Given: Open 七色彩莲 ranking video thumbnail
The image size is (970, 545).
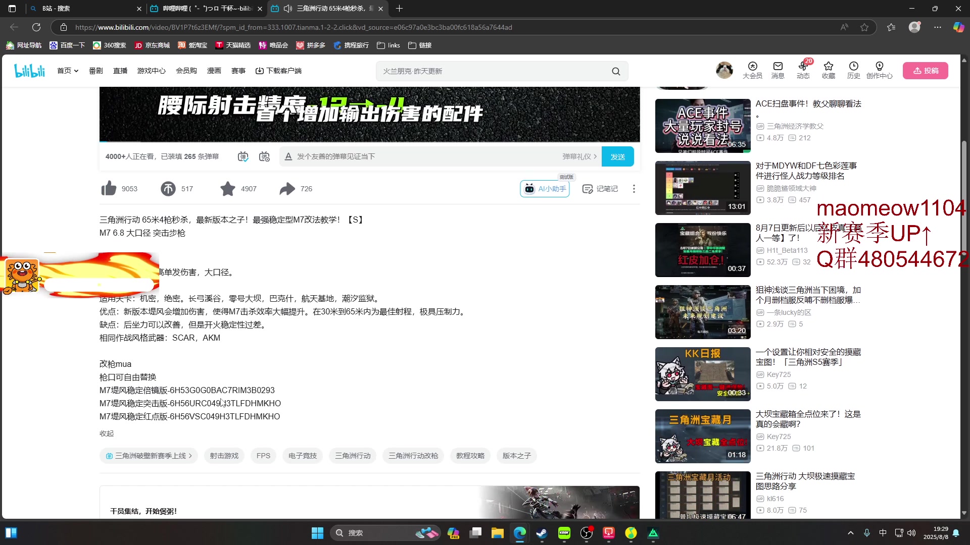Looking at the screenshot, I should click(x=703, y=188).
